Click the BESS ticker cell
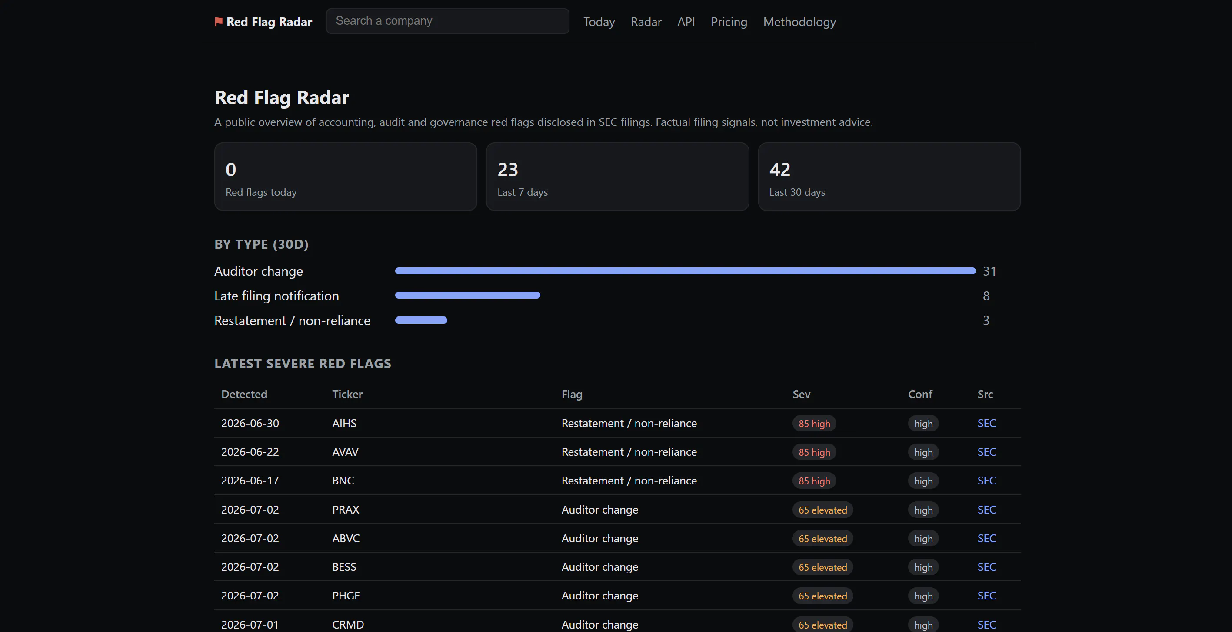The image size is (1232, 632). (x=344, y=567)
